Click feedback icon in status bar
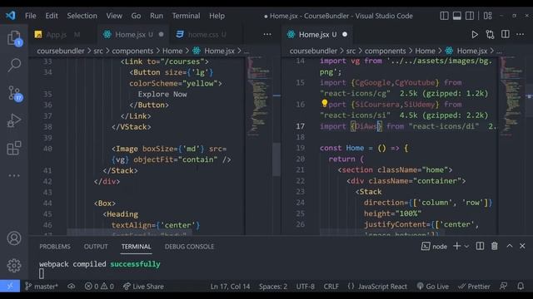The image size is (533, 299). point(503,287)
